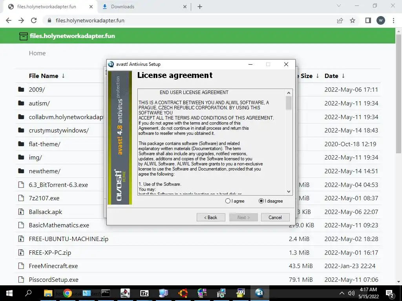
Task: Sort by Date column arrow
Action: point(343,76)
